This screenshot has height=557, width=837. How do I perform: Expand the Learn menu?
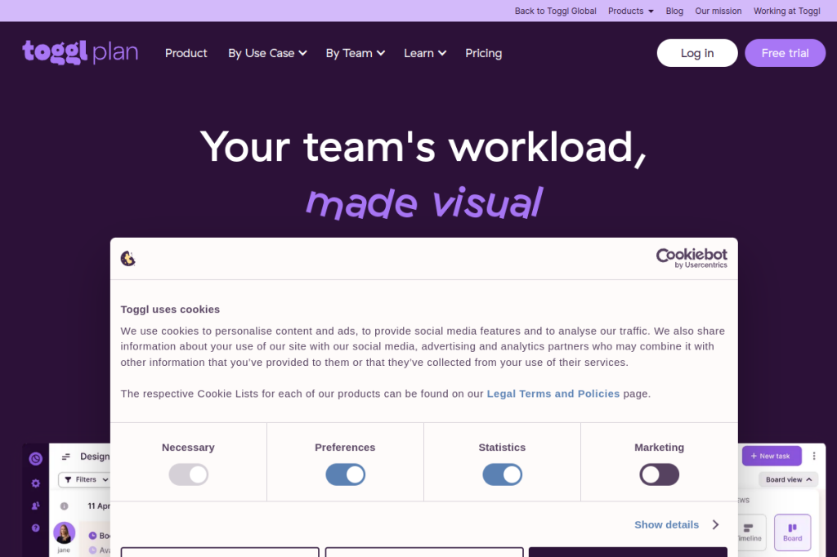click(425, 53)
